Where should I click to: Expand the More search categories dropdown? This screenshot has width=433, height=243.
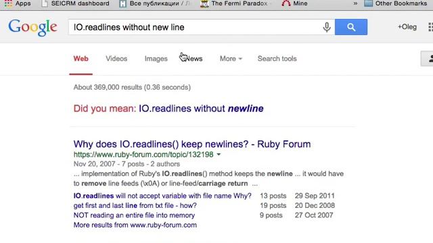click(x=231, y=59)
